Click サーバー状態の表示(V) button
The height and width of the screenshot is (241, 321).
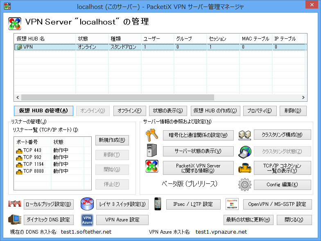point(198,151)
